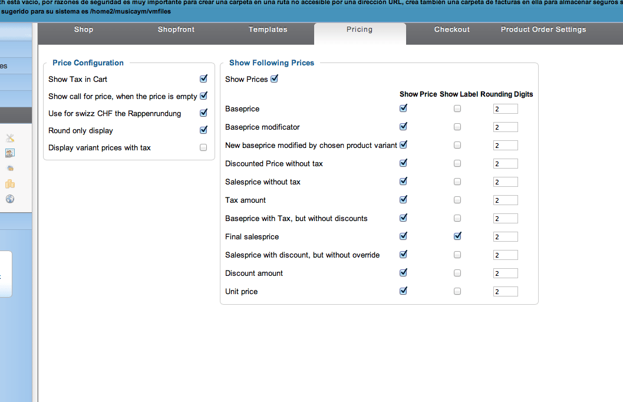
Task: Edit Rounding Digits for New baseprice by variant
Action: click(x=505, y=146)
